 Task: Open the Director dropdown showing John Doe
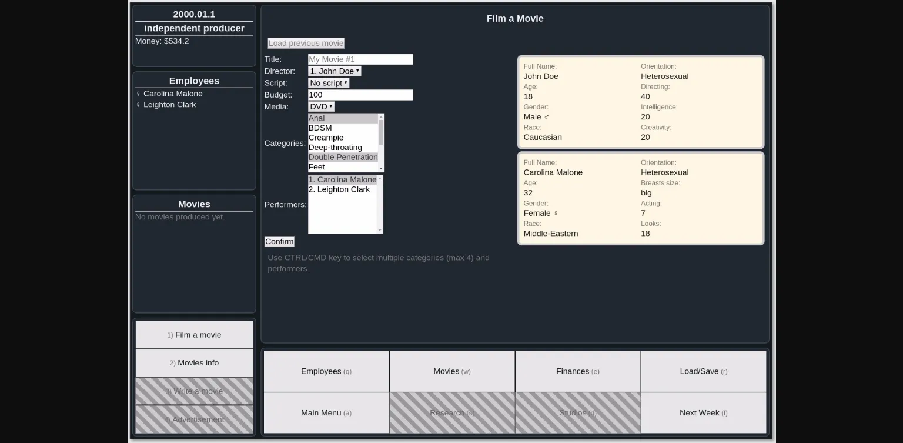[335, 71]
